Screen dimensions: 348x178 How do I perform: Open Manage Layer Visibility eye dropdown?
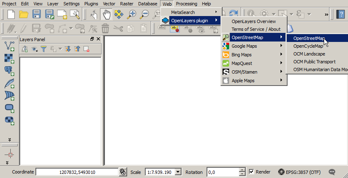(35, 49)
